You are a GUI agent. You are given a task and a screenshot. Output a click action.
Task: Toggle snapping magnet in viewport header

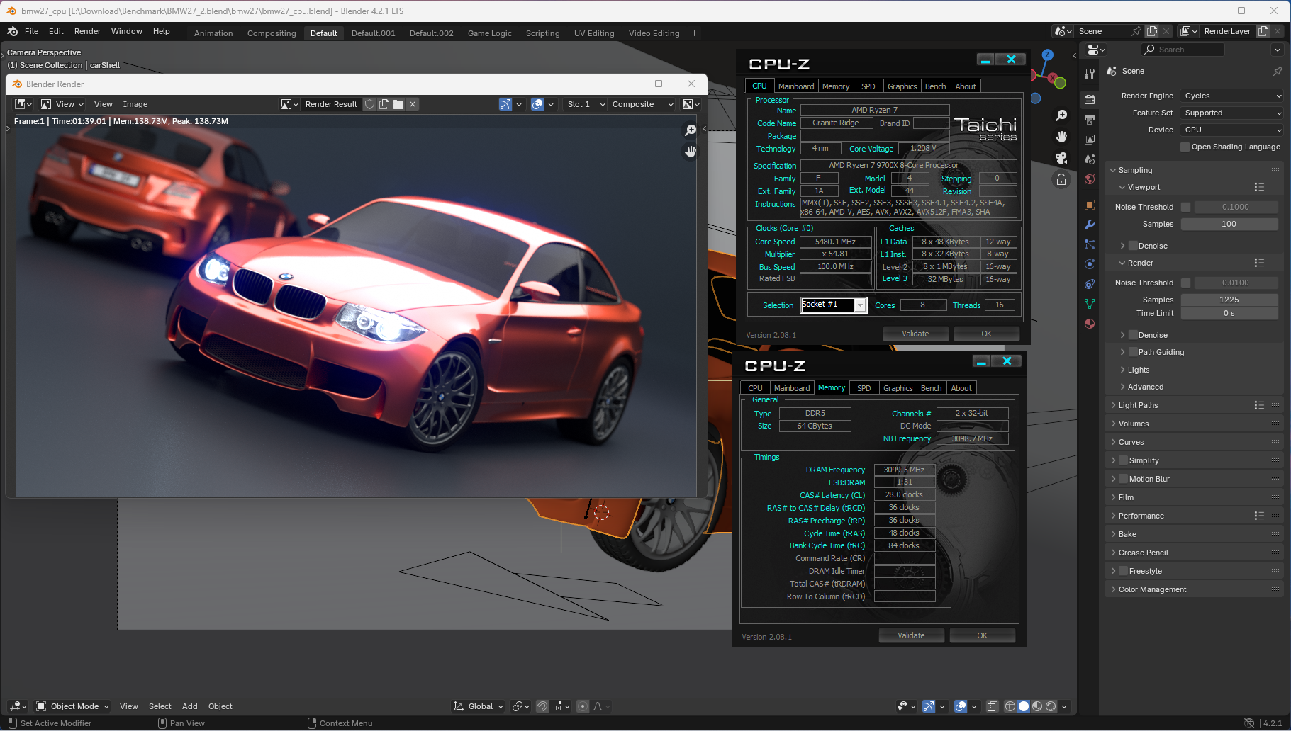tap(542, 706)
